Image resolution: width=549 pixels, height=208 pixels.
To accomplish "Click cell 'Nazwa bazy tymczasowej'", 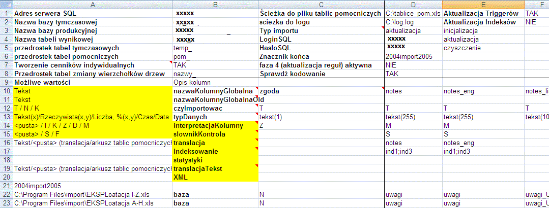I will 93,22.
